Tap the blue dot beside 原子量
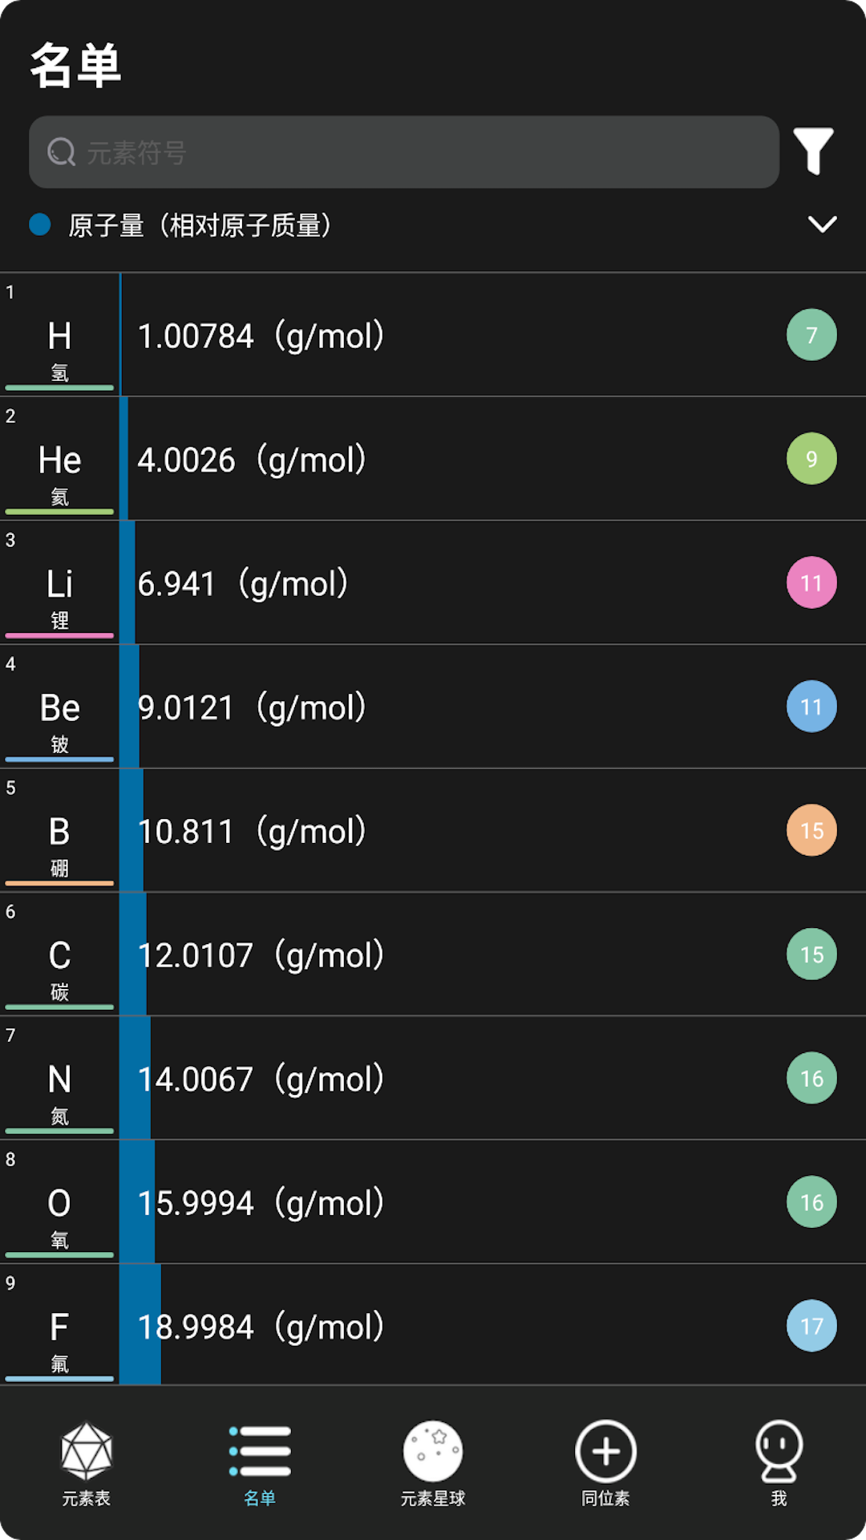866x1540 pixels. pyautogui.click(x=40, y=225)
